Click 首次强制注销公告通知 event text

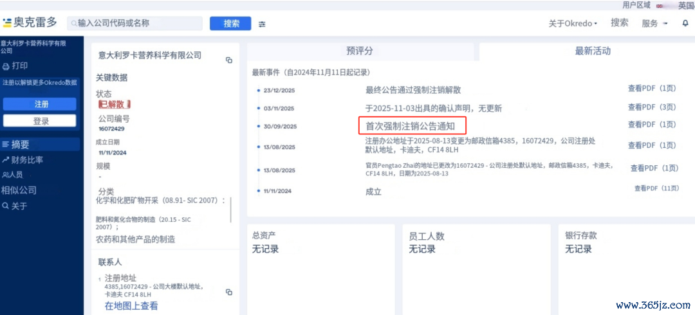point(410,126)
